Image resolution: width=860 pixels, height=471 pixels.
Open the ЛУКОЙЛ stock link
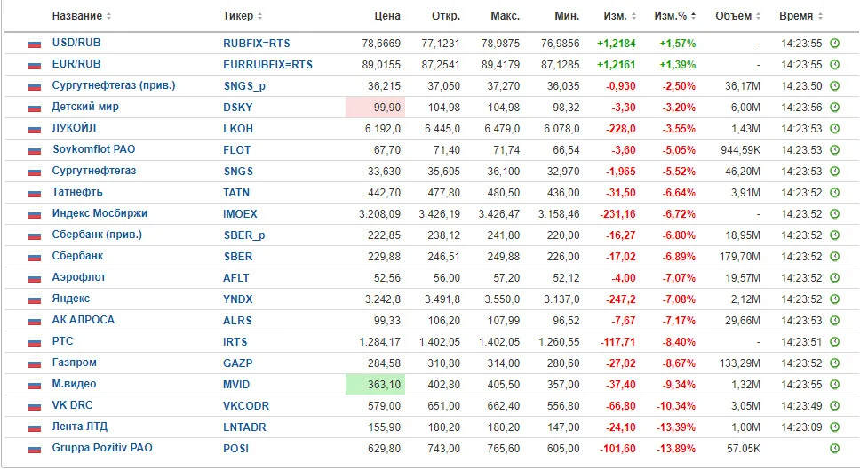(74, 128)
